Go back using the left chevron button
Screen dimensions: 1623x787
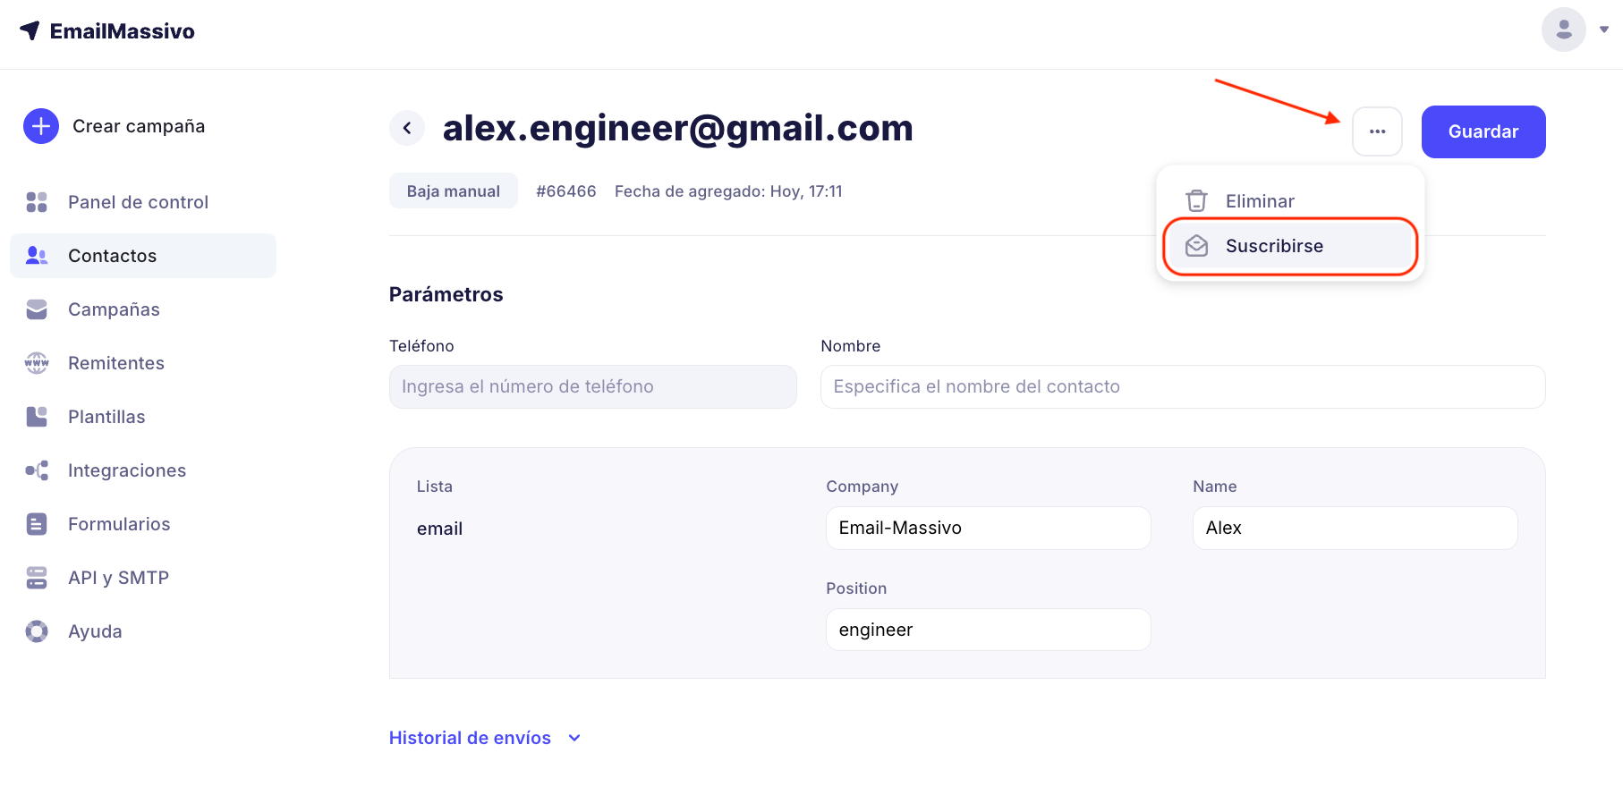tap(407, 128)
